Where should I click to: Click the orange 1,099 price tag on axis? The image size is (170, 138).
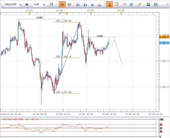coord(164,37)
